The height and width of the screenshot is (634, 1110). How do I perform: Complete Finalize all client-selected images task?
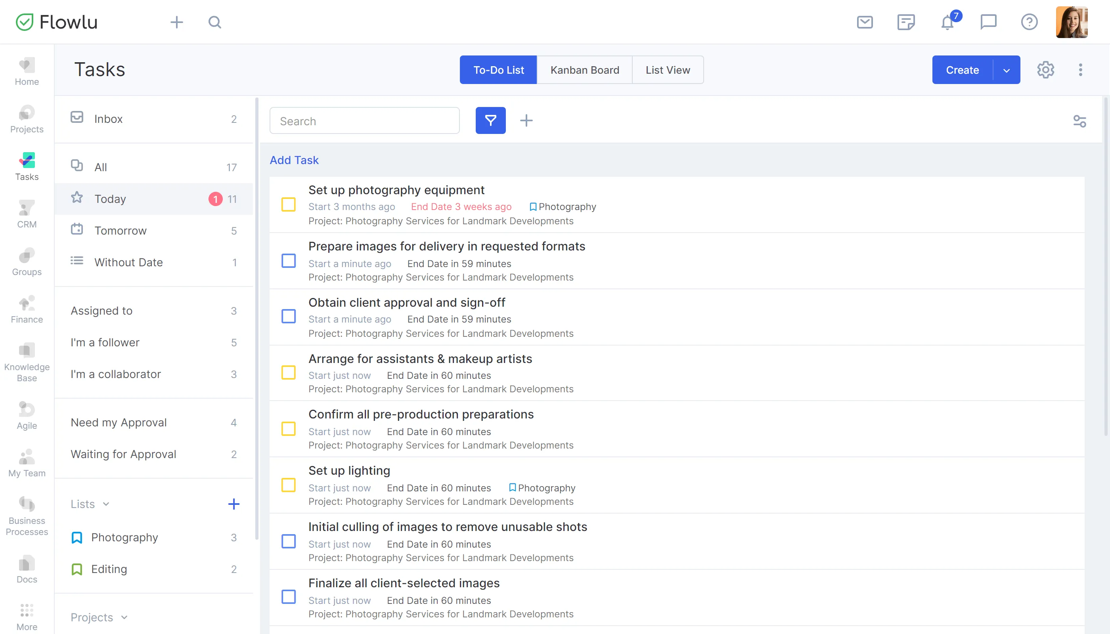click(288, 597)
